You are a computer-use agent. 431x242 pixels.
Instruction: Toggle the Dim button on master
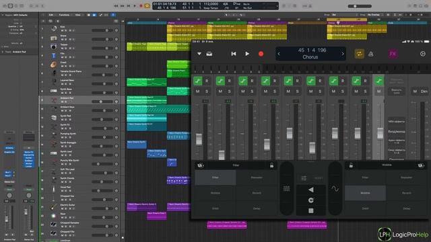(424, 91)
